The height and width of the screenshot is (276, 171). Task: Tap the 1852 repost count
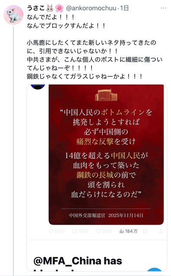coord(83,231)
